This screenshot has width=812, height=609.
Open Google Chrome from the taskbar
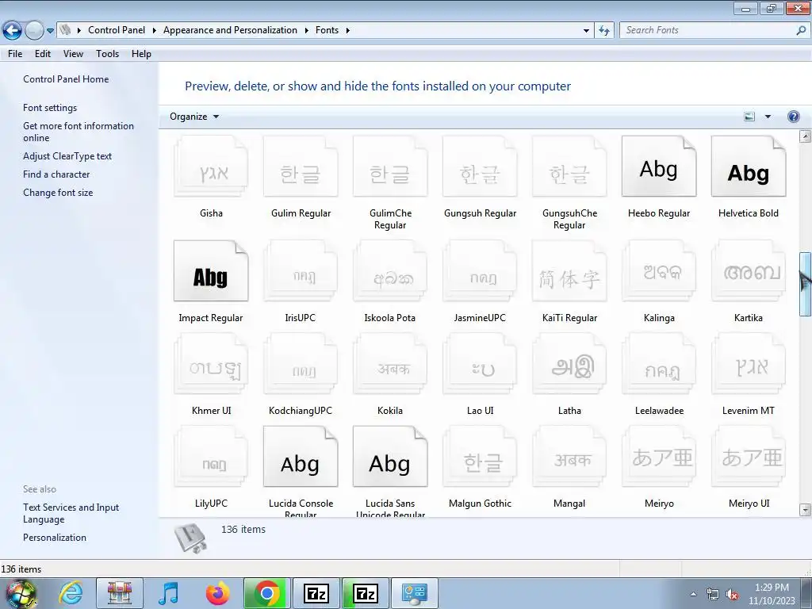266,593
